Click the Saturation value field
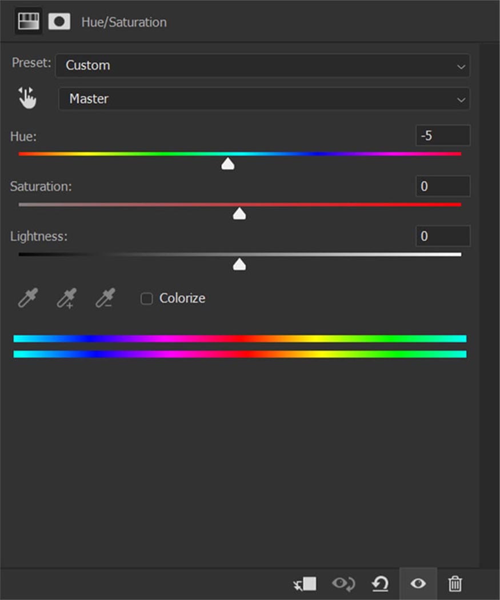 442,186
